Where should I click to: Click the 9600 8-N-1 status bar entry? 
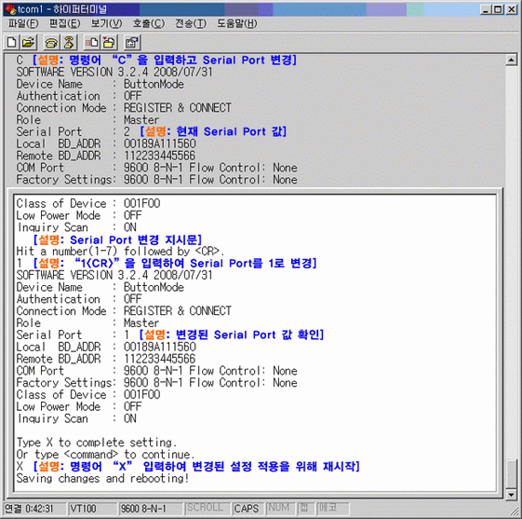[x=150, y=509]
